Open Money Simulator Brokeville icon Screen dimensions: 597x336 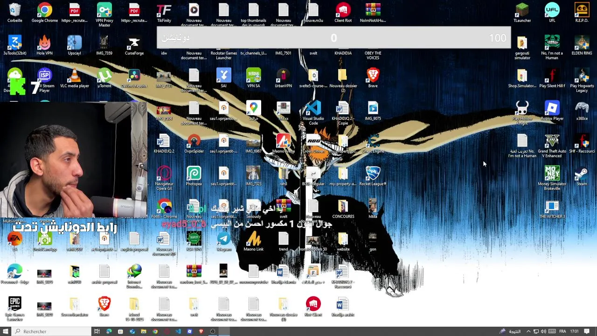click(x=552, y=178)
